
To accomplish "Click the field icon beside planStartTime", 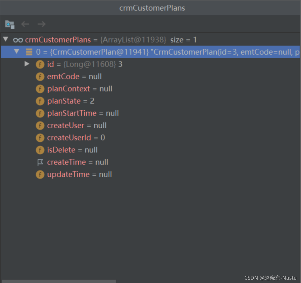I will [x=40, y=113].
